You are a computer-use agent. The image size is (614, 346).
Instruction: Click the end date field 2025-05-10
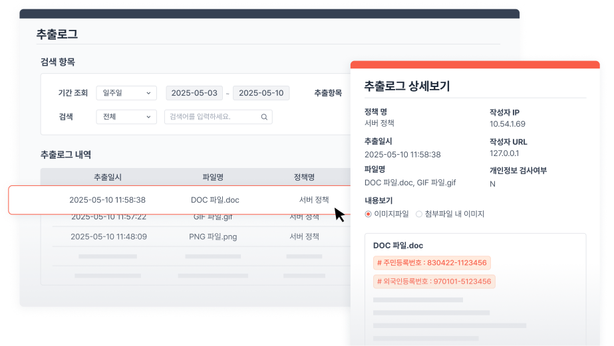point(261,93)
